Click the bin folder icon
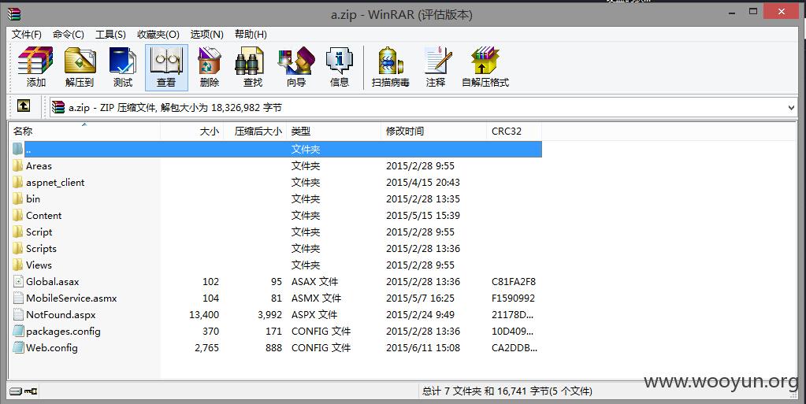The height and width of the screenshot is (404, 806). click(x=18, y=198)
